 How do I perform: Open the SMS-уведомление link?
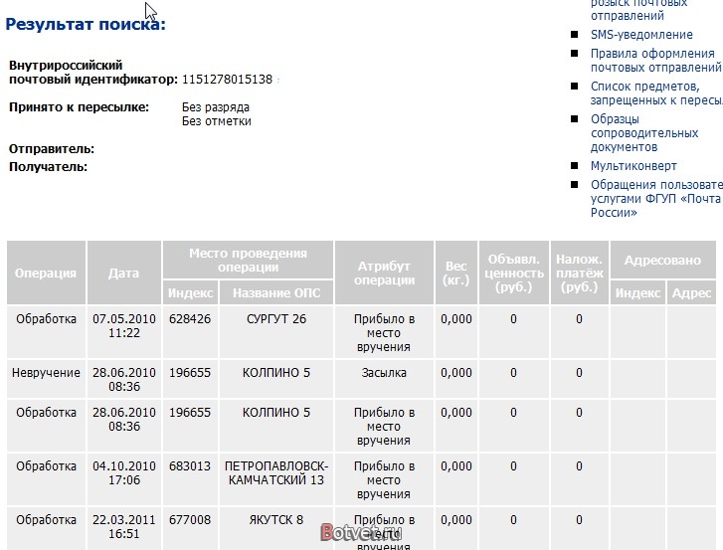pos(641,35)
